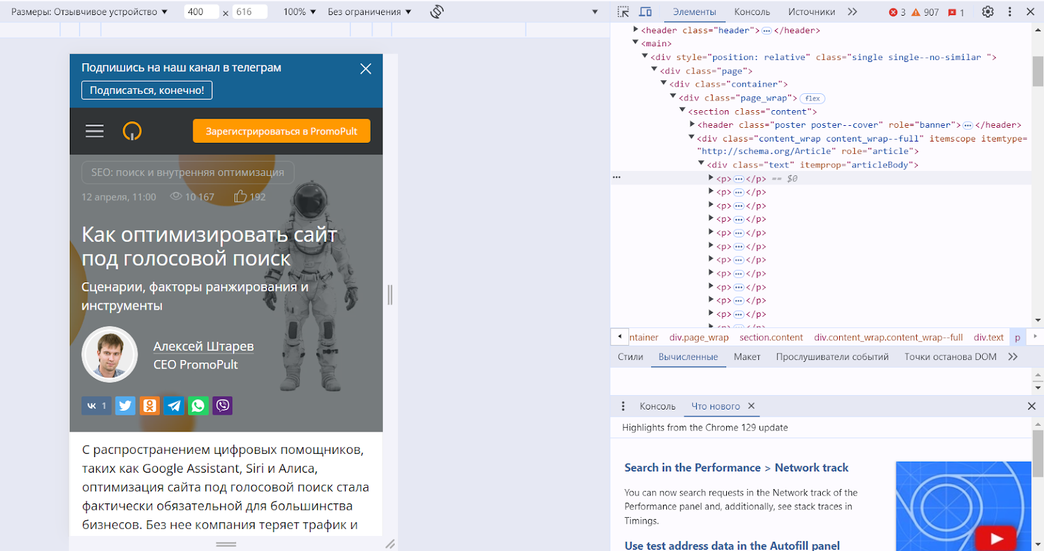Share article on Twitter icon
The image size is (1044, 551).
[125, 406]
